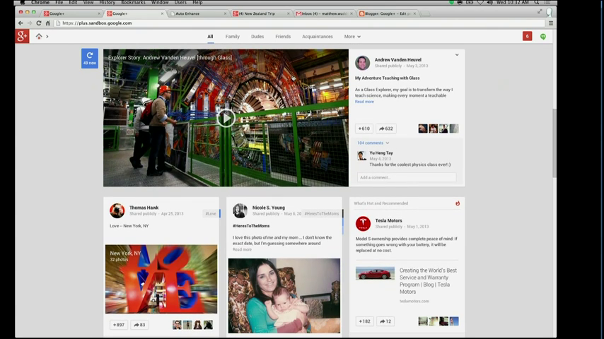Click the Home icon next to logo
This screenshot has height=339, width=604.
[x=39, y=37]
